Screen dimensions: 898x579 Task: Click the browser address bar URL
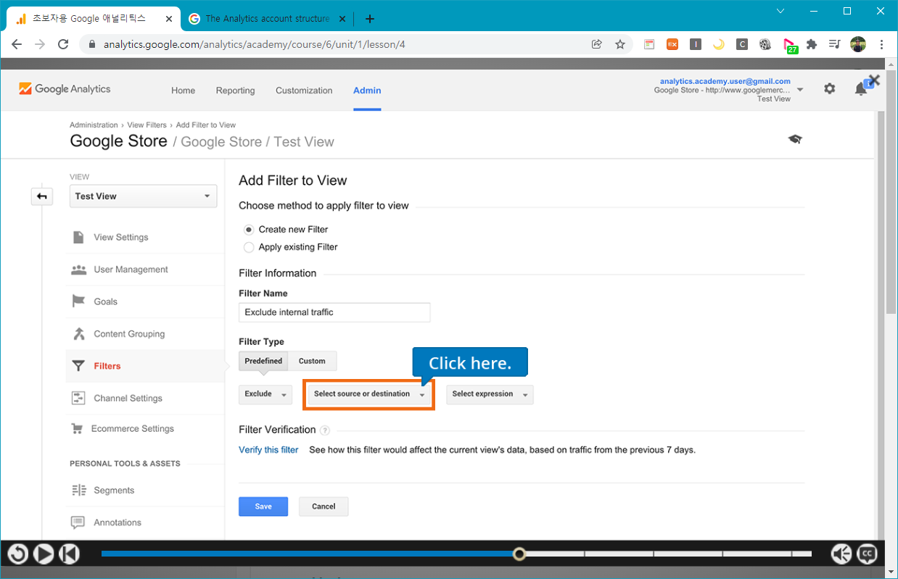point(255,44)
